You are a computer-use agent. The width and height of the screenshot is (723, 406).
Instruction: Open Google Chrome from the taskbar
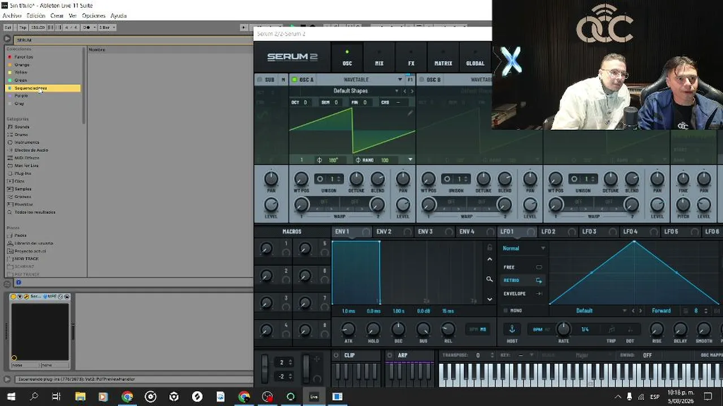tap(127, 397)
